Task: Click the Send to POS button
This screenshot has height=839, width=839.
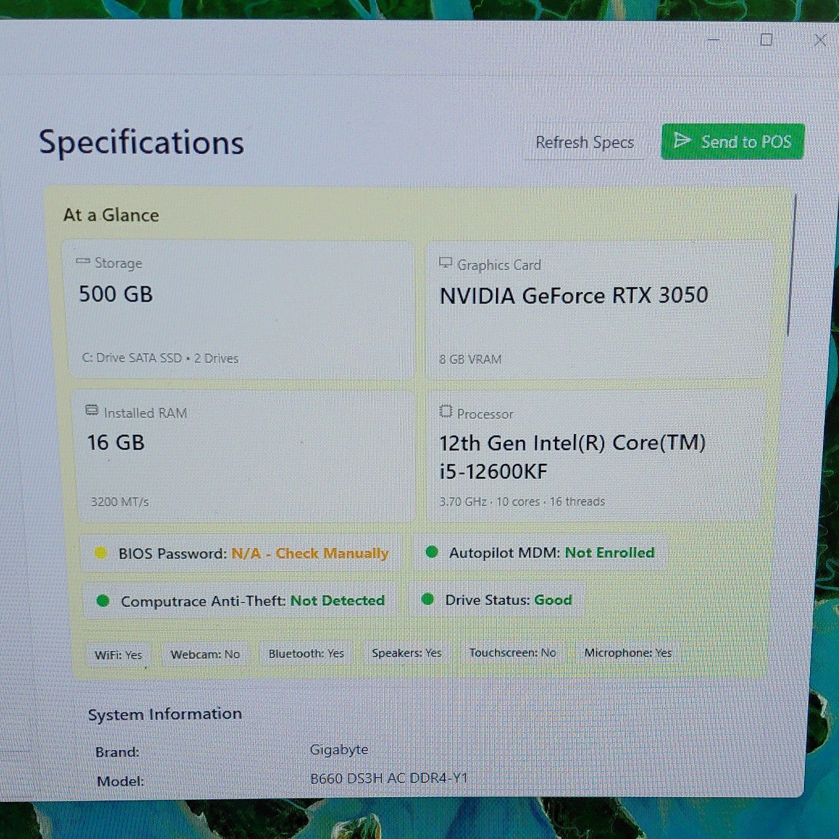Action: tap(733, 142)
